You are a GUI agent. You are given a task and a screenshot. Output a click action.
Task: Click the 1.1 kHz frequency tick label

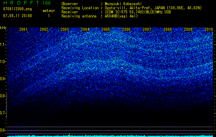click(3, 45)
